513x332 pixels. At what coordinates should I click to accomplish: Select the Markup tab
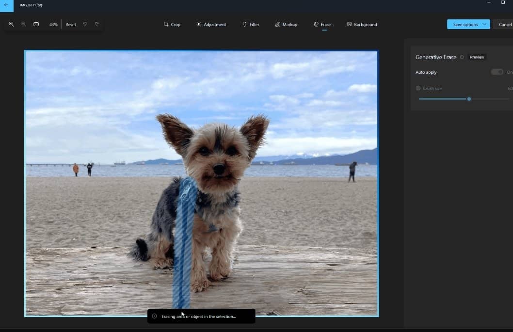(286, 25)
